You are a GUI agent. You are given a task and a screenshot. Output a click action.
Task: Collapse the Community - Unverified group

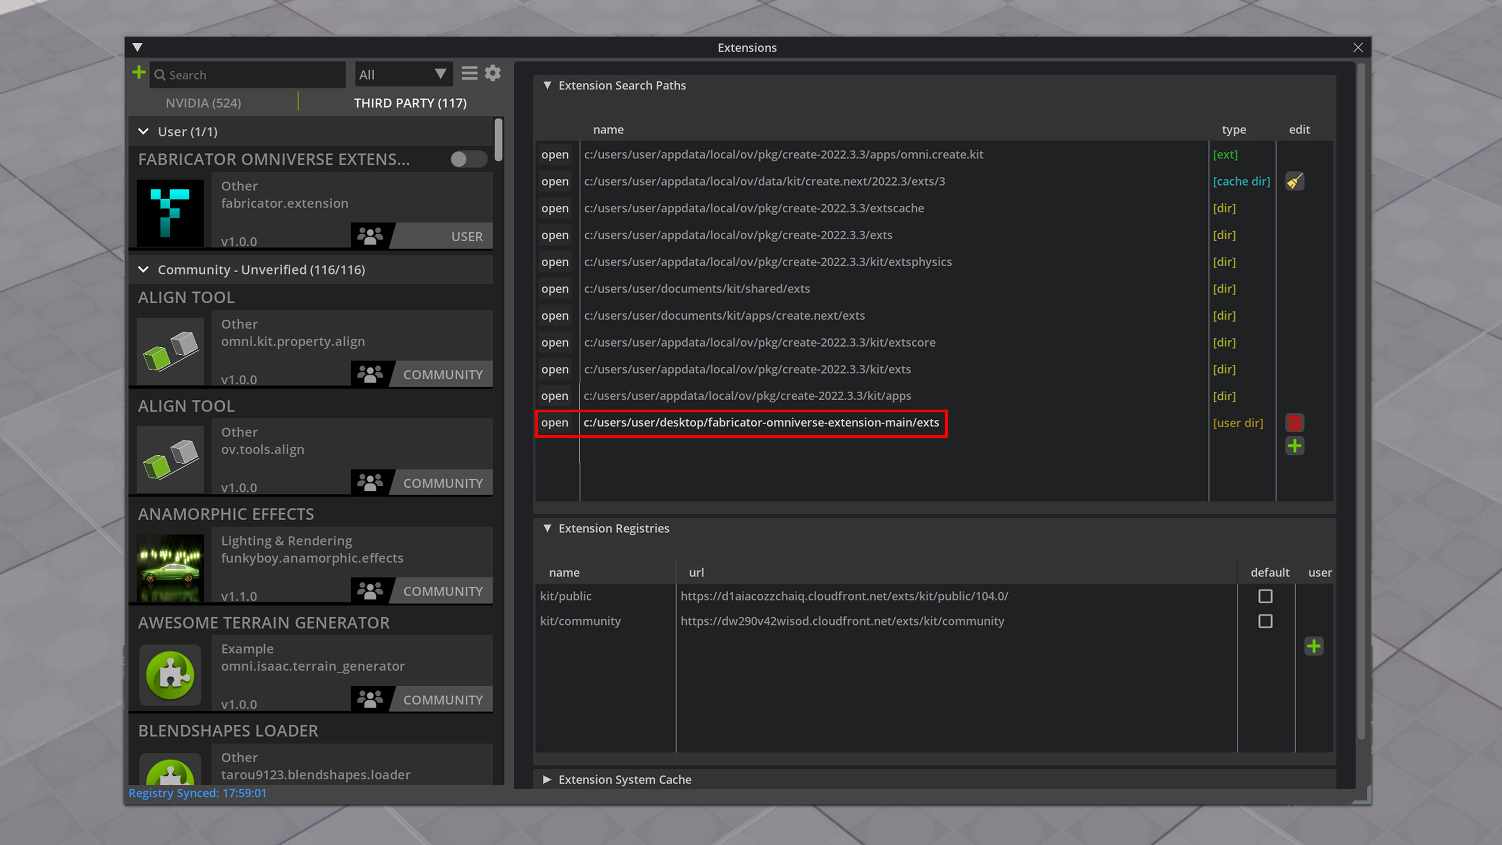[x=144, y=270]
